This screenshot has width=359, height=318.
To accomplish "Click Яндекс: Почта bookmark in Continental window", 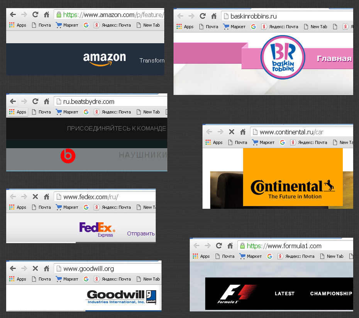I will 309,143.
